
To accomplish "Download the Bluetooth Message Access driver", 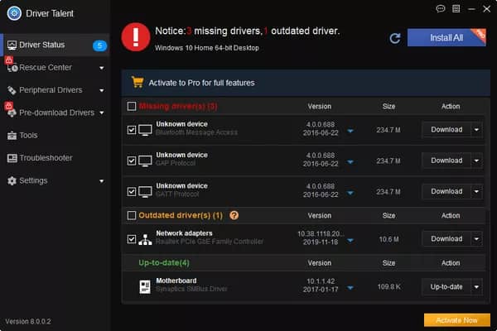I will point(446,130).
